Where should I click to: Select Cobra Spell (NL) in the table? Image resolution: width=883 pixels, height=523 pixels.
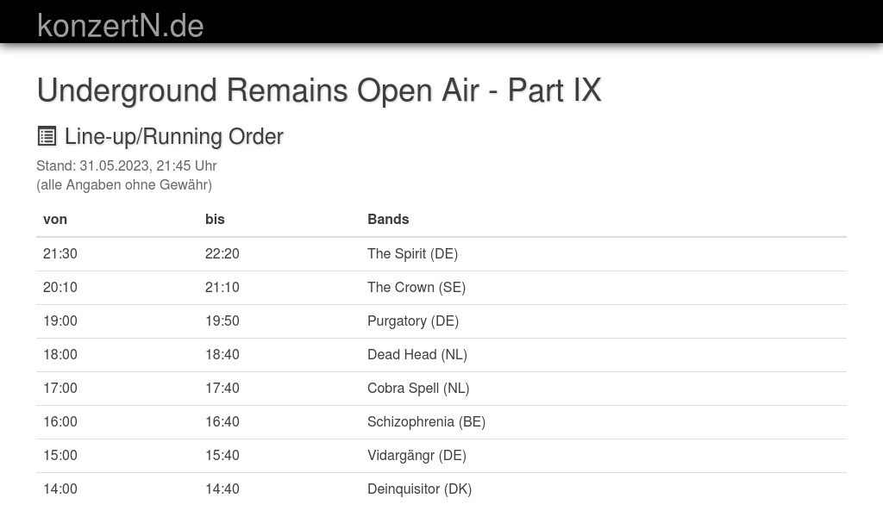[x=418, y=388]
